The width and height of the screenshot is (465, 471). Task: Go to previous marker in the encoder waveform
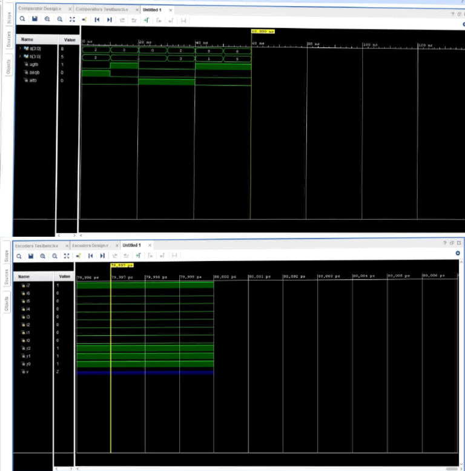(x=151, y=255)
